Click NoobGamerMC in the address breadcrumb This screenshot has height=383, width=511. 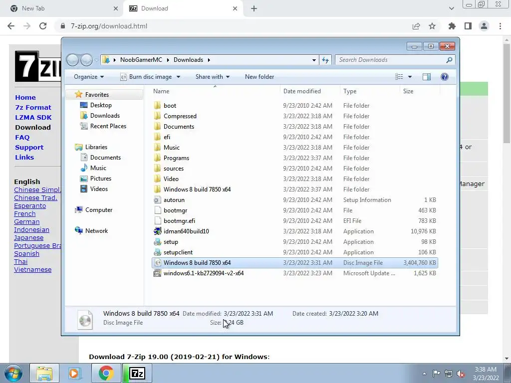click(141, 60)
